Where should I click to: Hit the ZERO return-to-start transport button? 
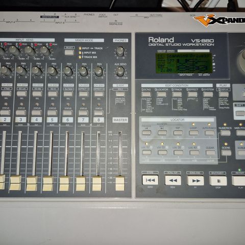pyautogui.click(x=150, y=180)
